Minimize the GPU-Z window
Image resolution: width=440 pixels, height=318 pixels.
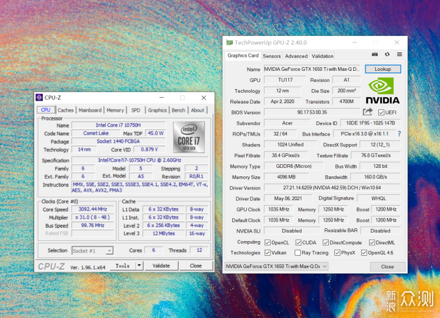354,42
